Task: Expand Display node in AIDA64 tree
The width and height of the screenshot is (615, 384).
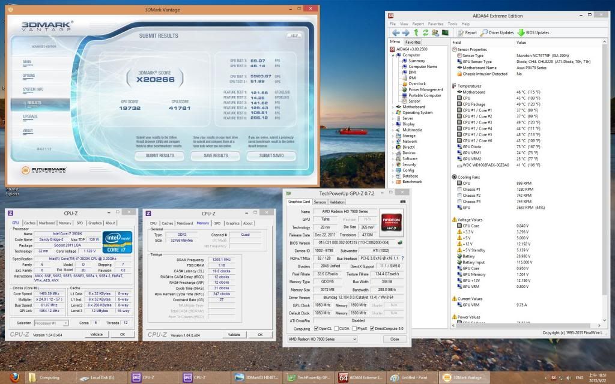Action: (393, 124)
